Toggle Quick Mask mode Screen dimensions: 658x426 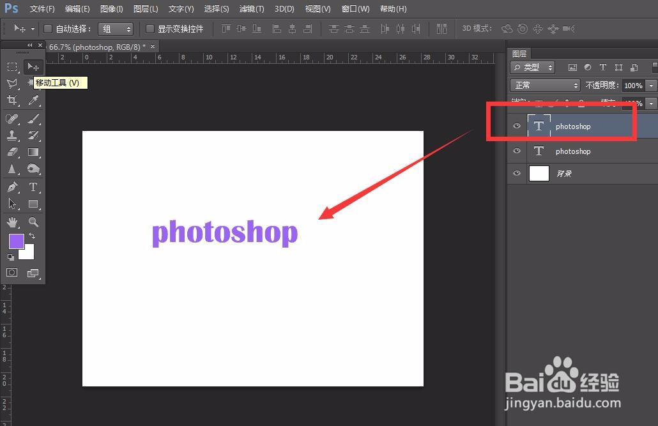pyautogui.click(x=11, y=273)
